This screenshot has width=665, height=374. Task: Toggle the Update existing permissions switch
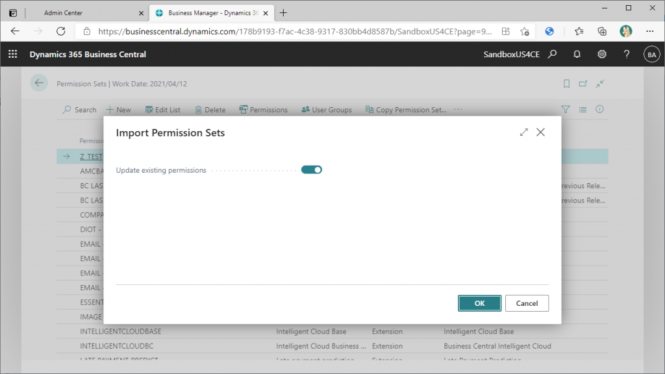pyautogui.click(x=312, y=170)
